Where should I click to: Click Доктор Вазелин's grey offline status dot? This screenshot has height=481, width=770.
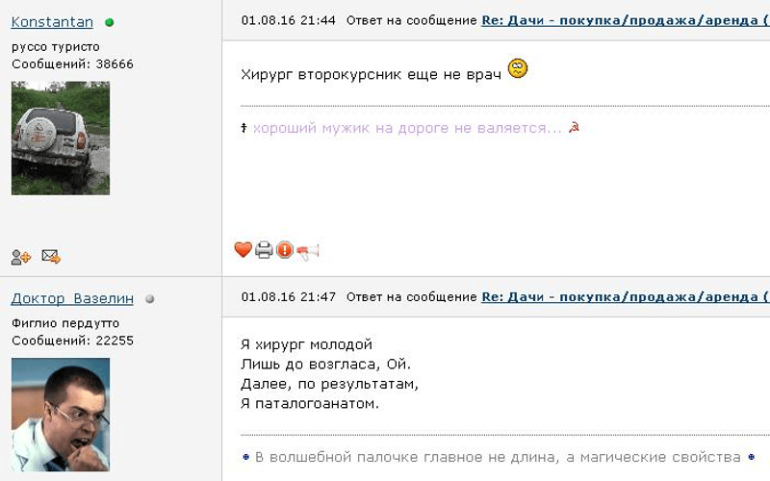(149, 299)
